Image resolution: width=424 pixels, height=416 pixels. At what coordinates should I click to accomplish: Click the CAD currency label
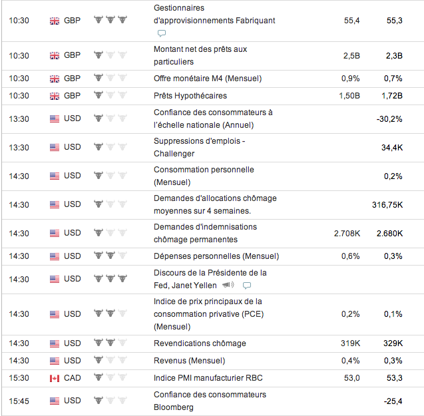click(x=73, y=378)
